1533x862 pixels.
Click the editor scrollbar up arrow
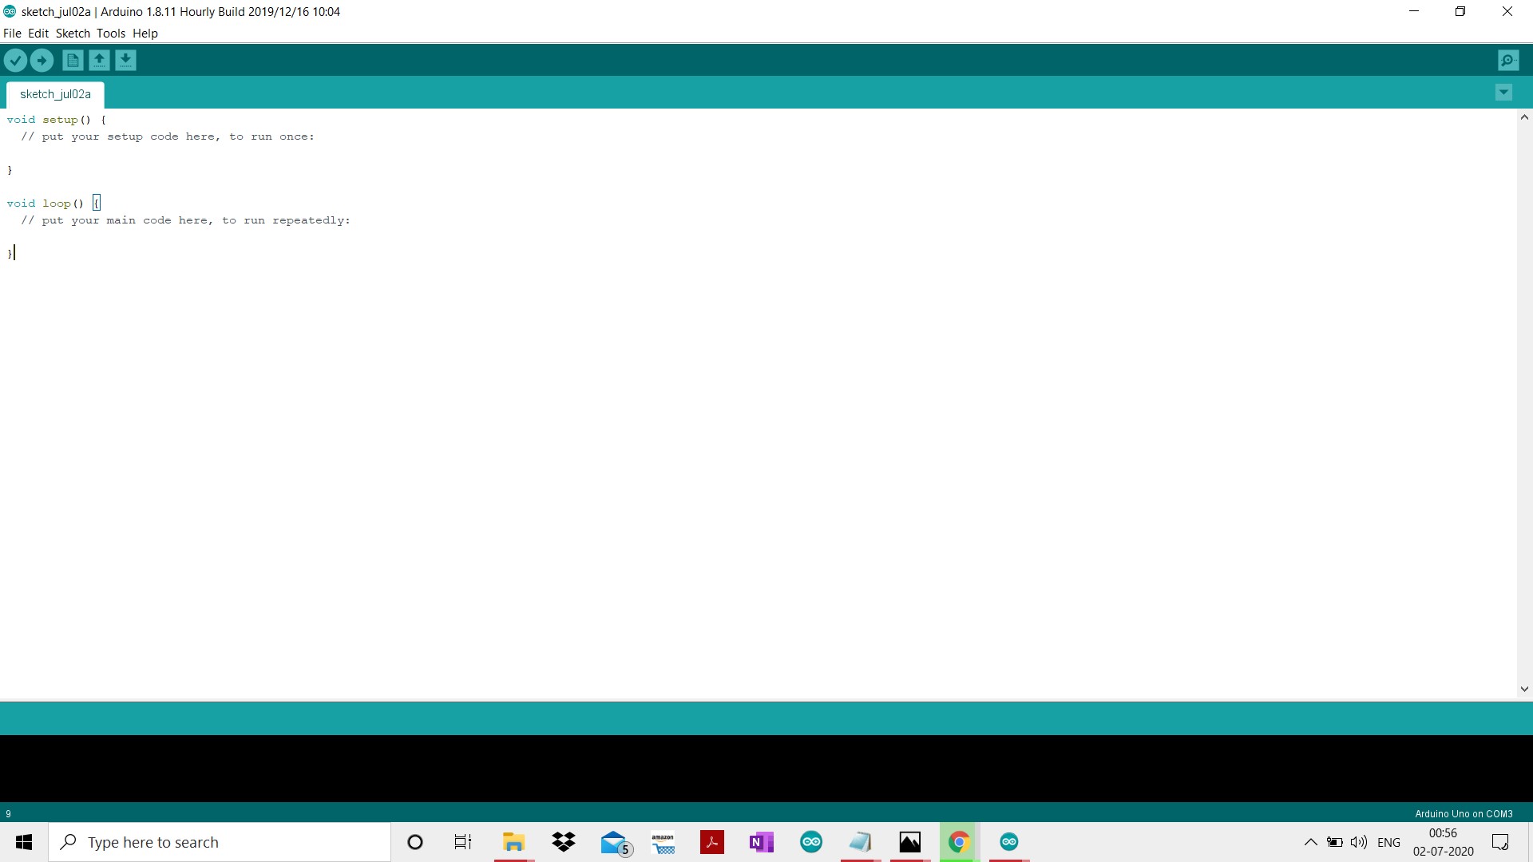(x=1524, y=117)
